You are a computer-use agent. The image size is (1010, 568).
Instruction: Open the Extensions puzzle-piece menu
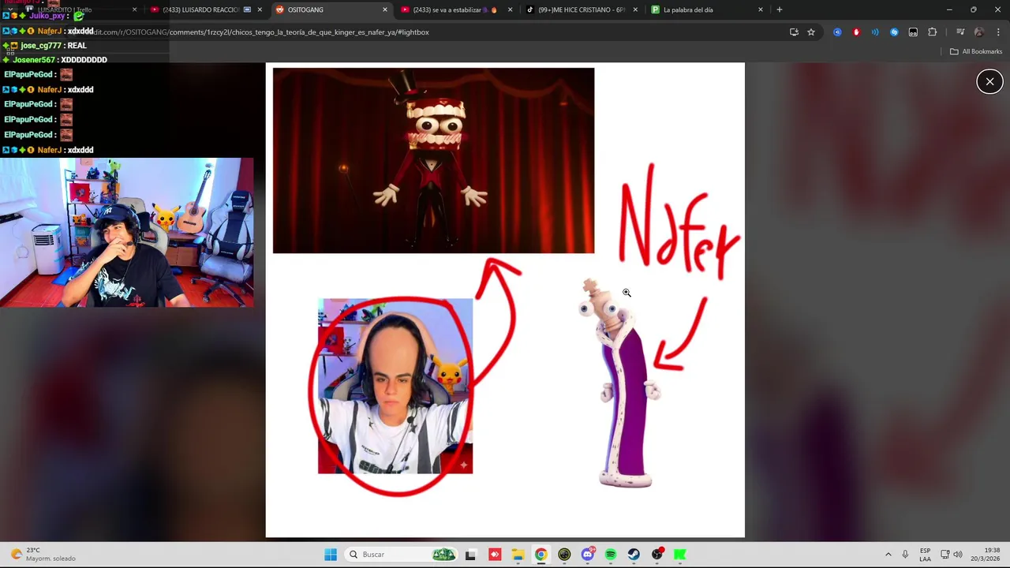[932, 32]
